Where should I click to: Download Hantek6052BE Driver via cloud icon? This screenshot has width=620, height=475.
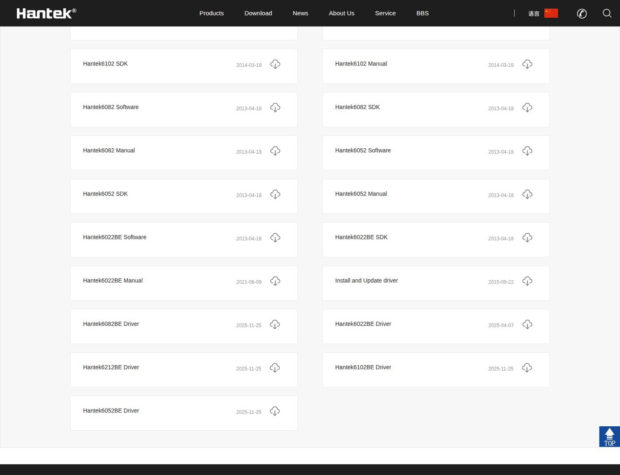(275, 411)
